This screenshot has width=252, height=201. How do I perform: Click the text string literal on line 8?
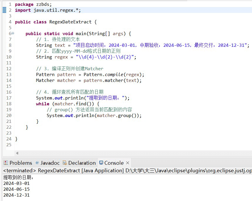pos(160,45)
